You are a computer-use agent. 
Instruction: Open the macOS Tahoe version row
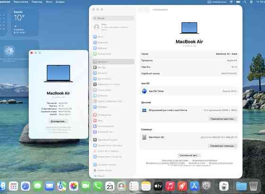point(189,91)
